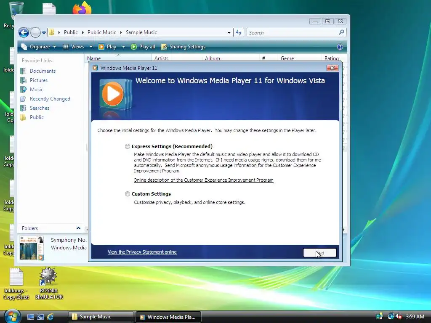Click Play all in the toolbar
This screenshot has height=323, width=431.
(x=143, y=47)
